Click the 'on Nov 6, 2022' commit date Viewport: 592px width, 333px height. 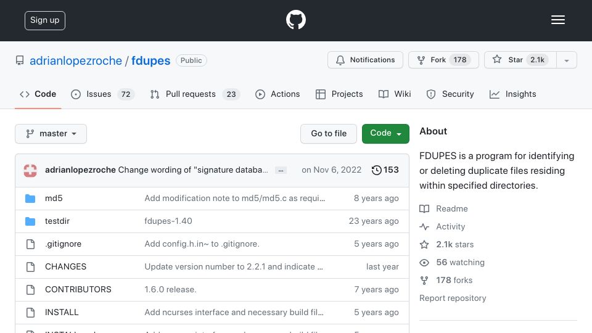pyautogui.click(x=331, y=170)
